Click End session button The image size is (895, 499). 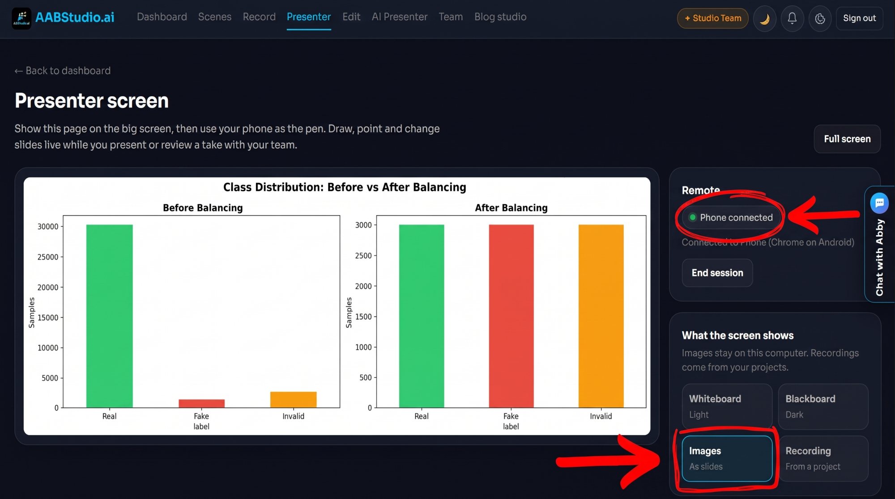pyautogui.click(x=717, y=273)
